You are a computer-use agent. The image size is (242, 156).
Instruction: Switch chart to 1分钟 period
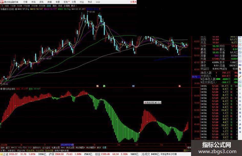(13, 6)
